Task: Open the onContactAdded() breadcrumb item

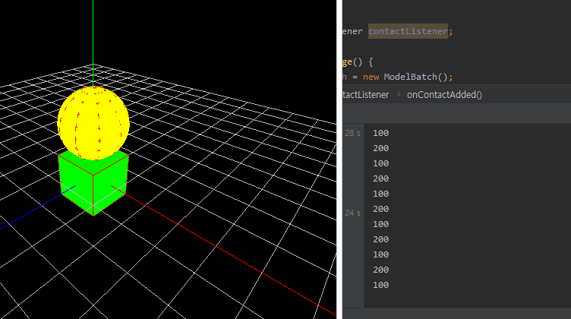Action: [x=444, y=95]
